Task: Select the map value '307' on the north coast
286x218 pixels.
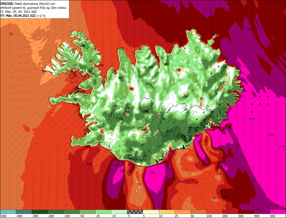Action: point(157,57)
